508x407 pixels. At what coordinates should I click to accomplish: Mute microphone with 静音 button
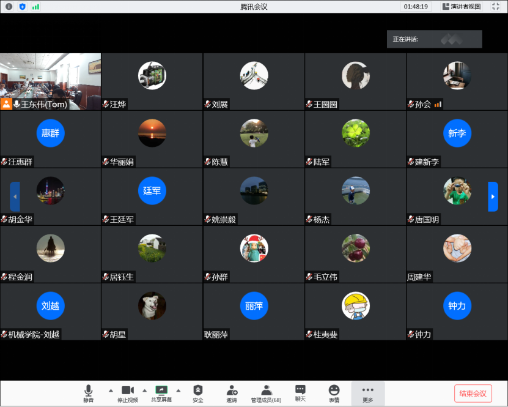click(x=89, y=393)
